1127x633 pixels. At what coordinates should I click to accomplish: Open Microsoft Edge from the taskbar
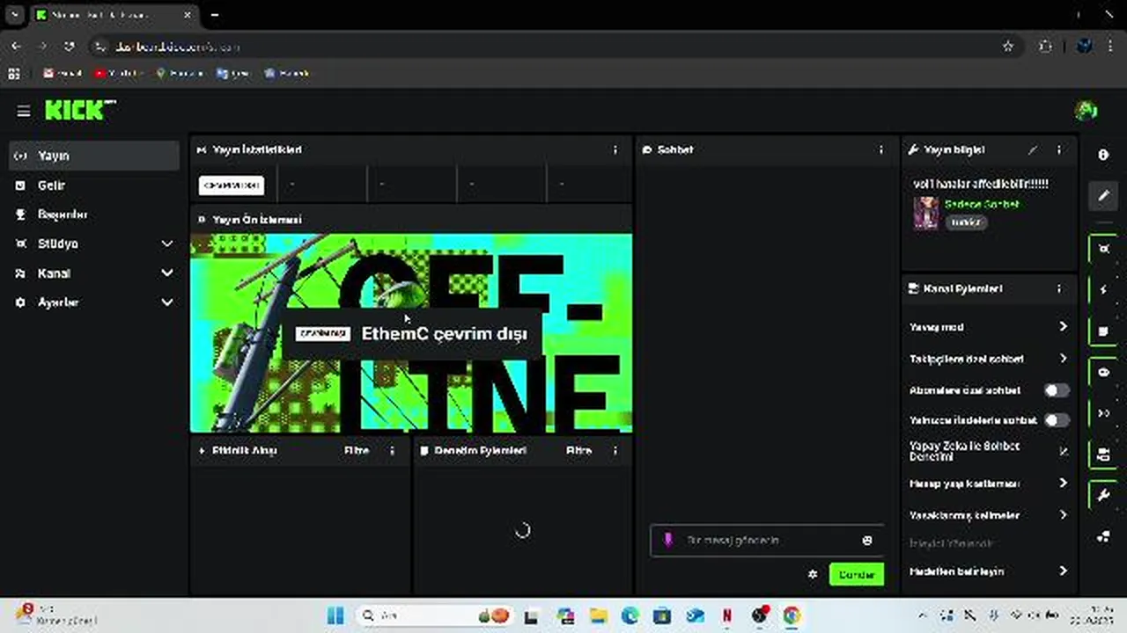tap(630, 615)
